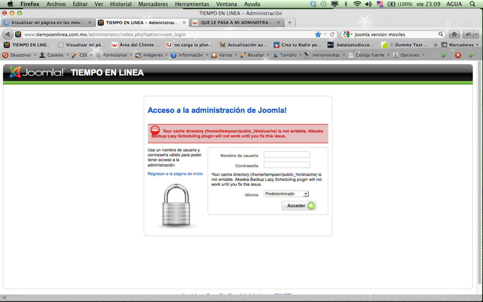
Task: Open the Historial menu
Action: point(121,4)
